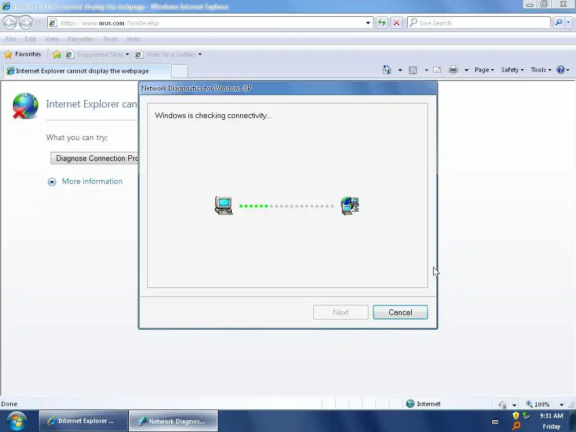576x432 pixels.
Task: Expand Web Slice Gallery dropdown arrow
Action: (x=200, y=55)
